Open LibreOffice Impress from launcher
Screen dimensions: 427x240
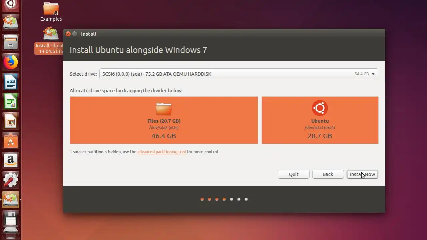(x=11, y=121)
